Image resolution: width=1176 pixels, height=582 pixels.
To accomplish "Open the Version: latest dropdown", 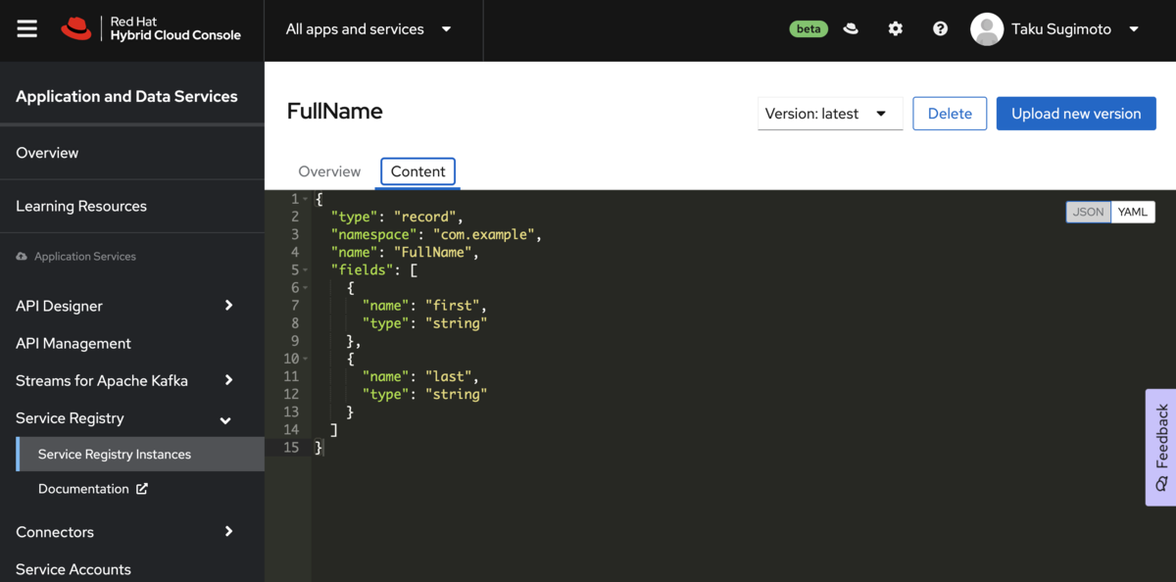I will tap(830, 114).
